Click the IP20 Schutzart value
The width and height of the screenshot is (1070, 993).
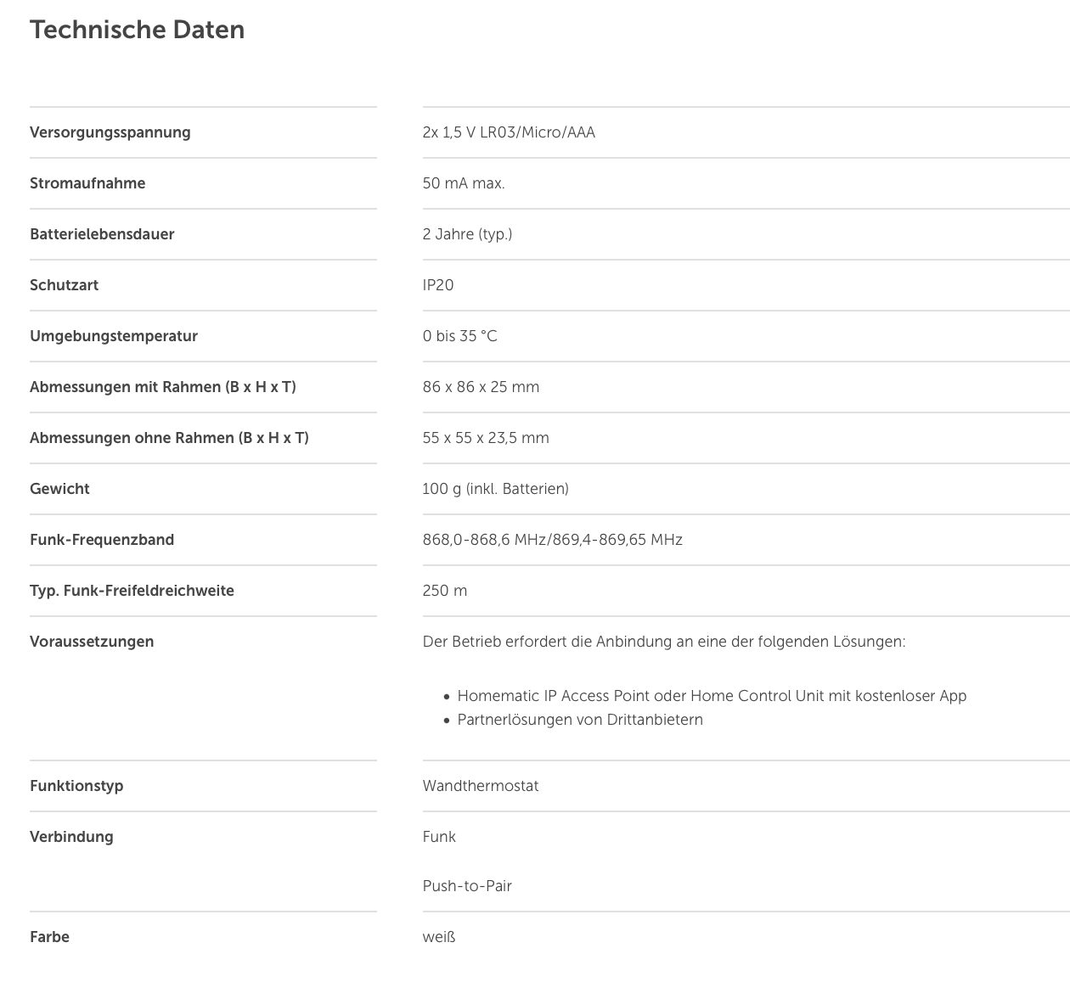click(x=438, y=285)
